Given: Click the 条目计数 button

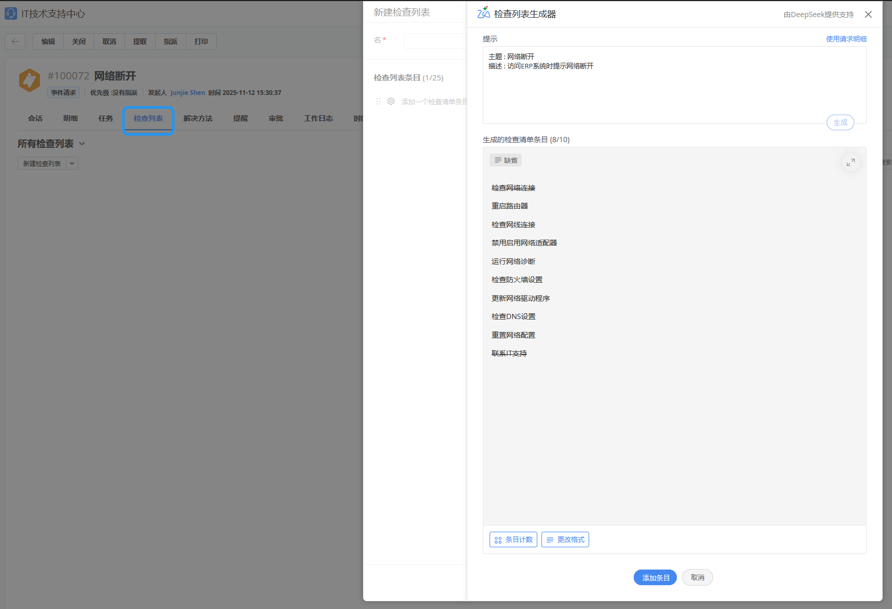Looking at the screenshot, I should [513, 539].
